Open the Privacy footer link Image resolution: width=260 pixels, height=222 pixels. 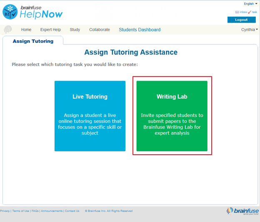pos(5,211)
